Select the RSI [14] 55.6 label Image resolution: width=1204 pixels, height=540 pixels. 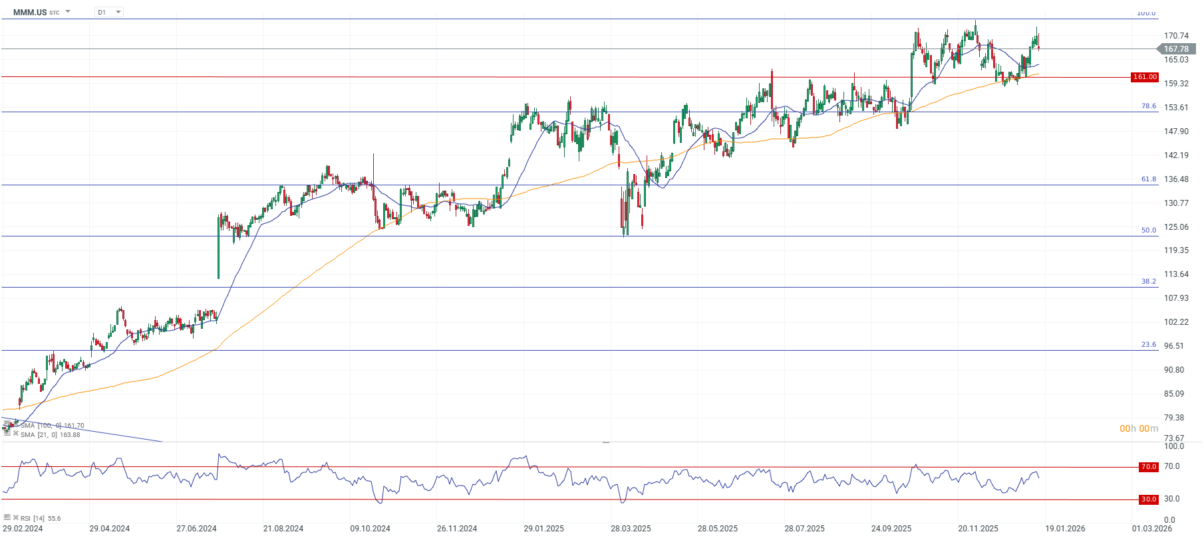coord(41,518)
